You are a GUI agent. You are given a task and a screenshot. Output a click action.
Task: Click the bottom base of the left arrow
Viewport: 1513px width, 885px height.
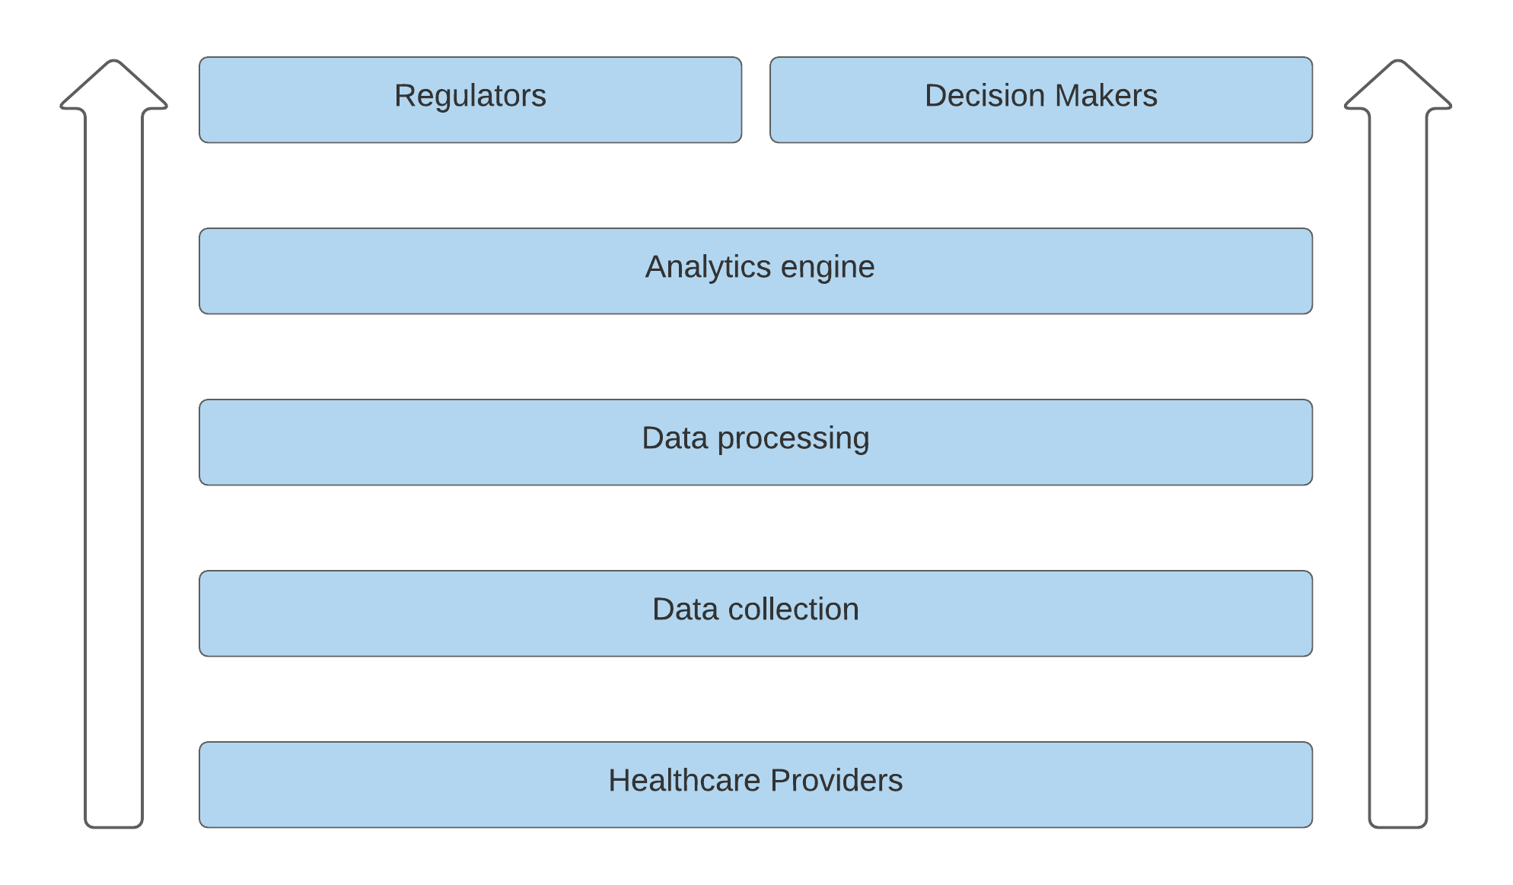[114, 824]
